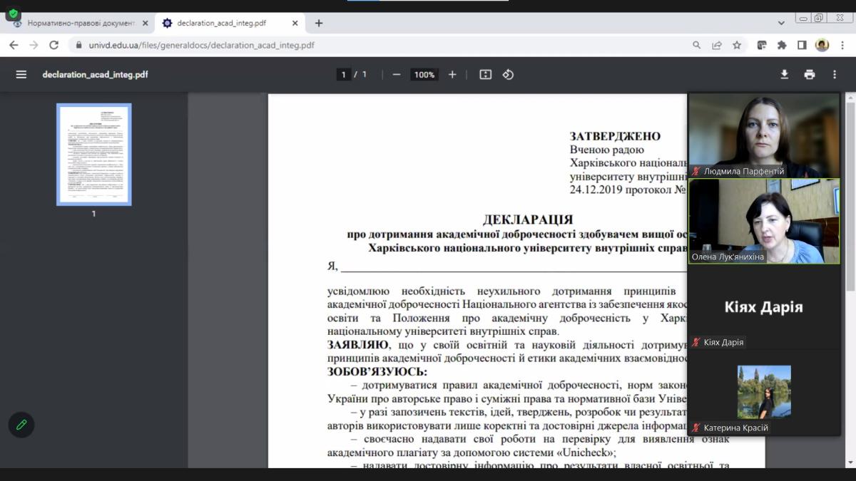
Task: Click the Fit to page icon
Action: coord(486,74)
